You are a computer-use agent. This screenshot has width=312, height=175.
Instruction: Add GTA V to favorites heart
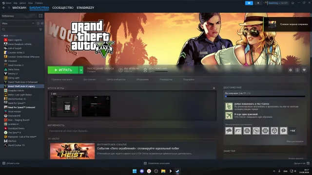coord(304,70)
